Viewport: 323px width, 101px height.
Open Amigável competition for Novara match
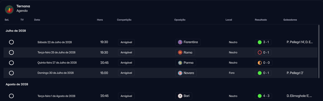pos(126,73)
